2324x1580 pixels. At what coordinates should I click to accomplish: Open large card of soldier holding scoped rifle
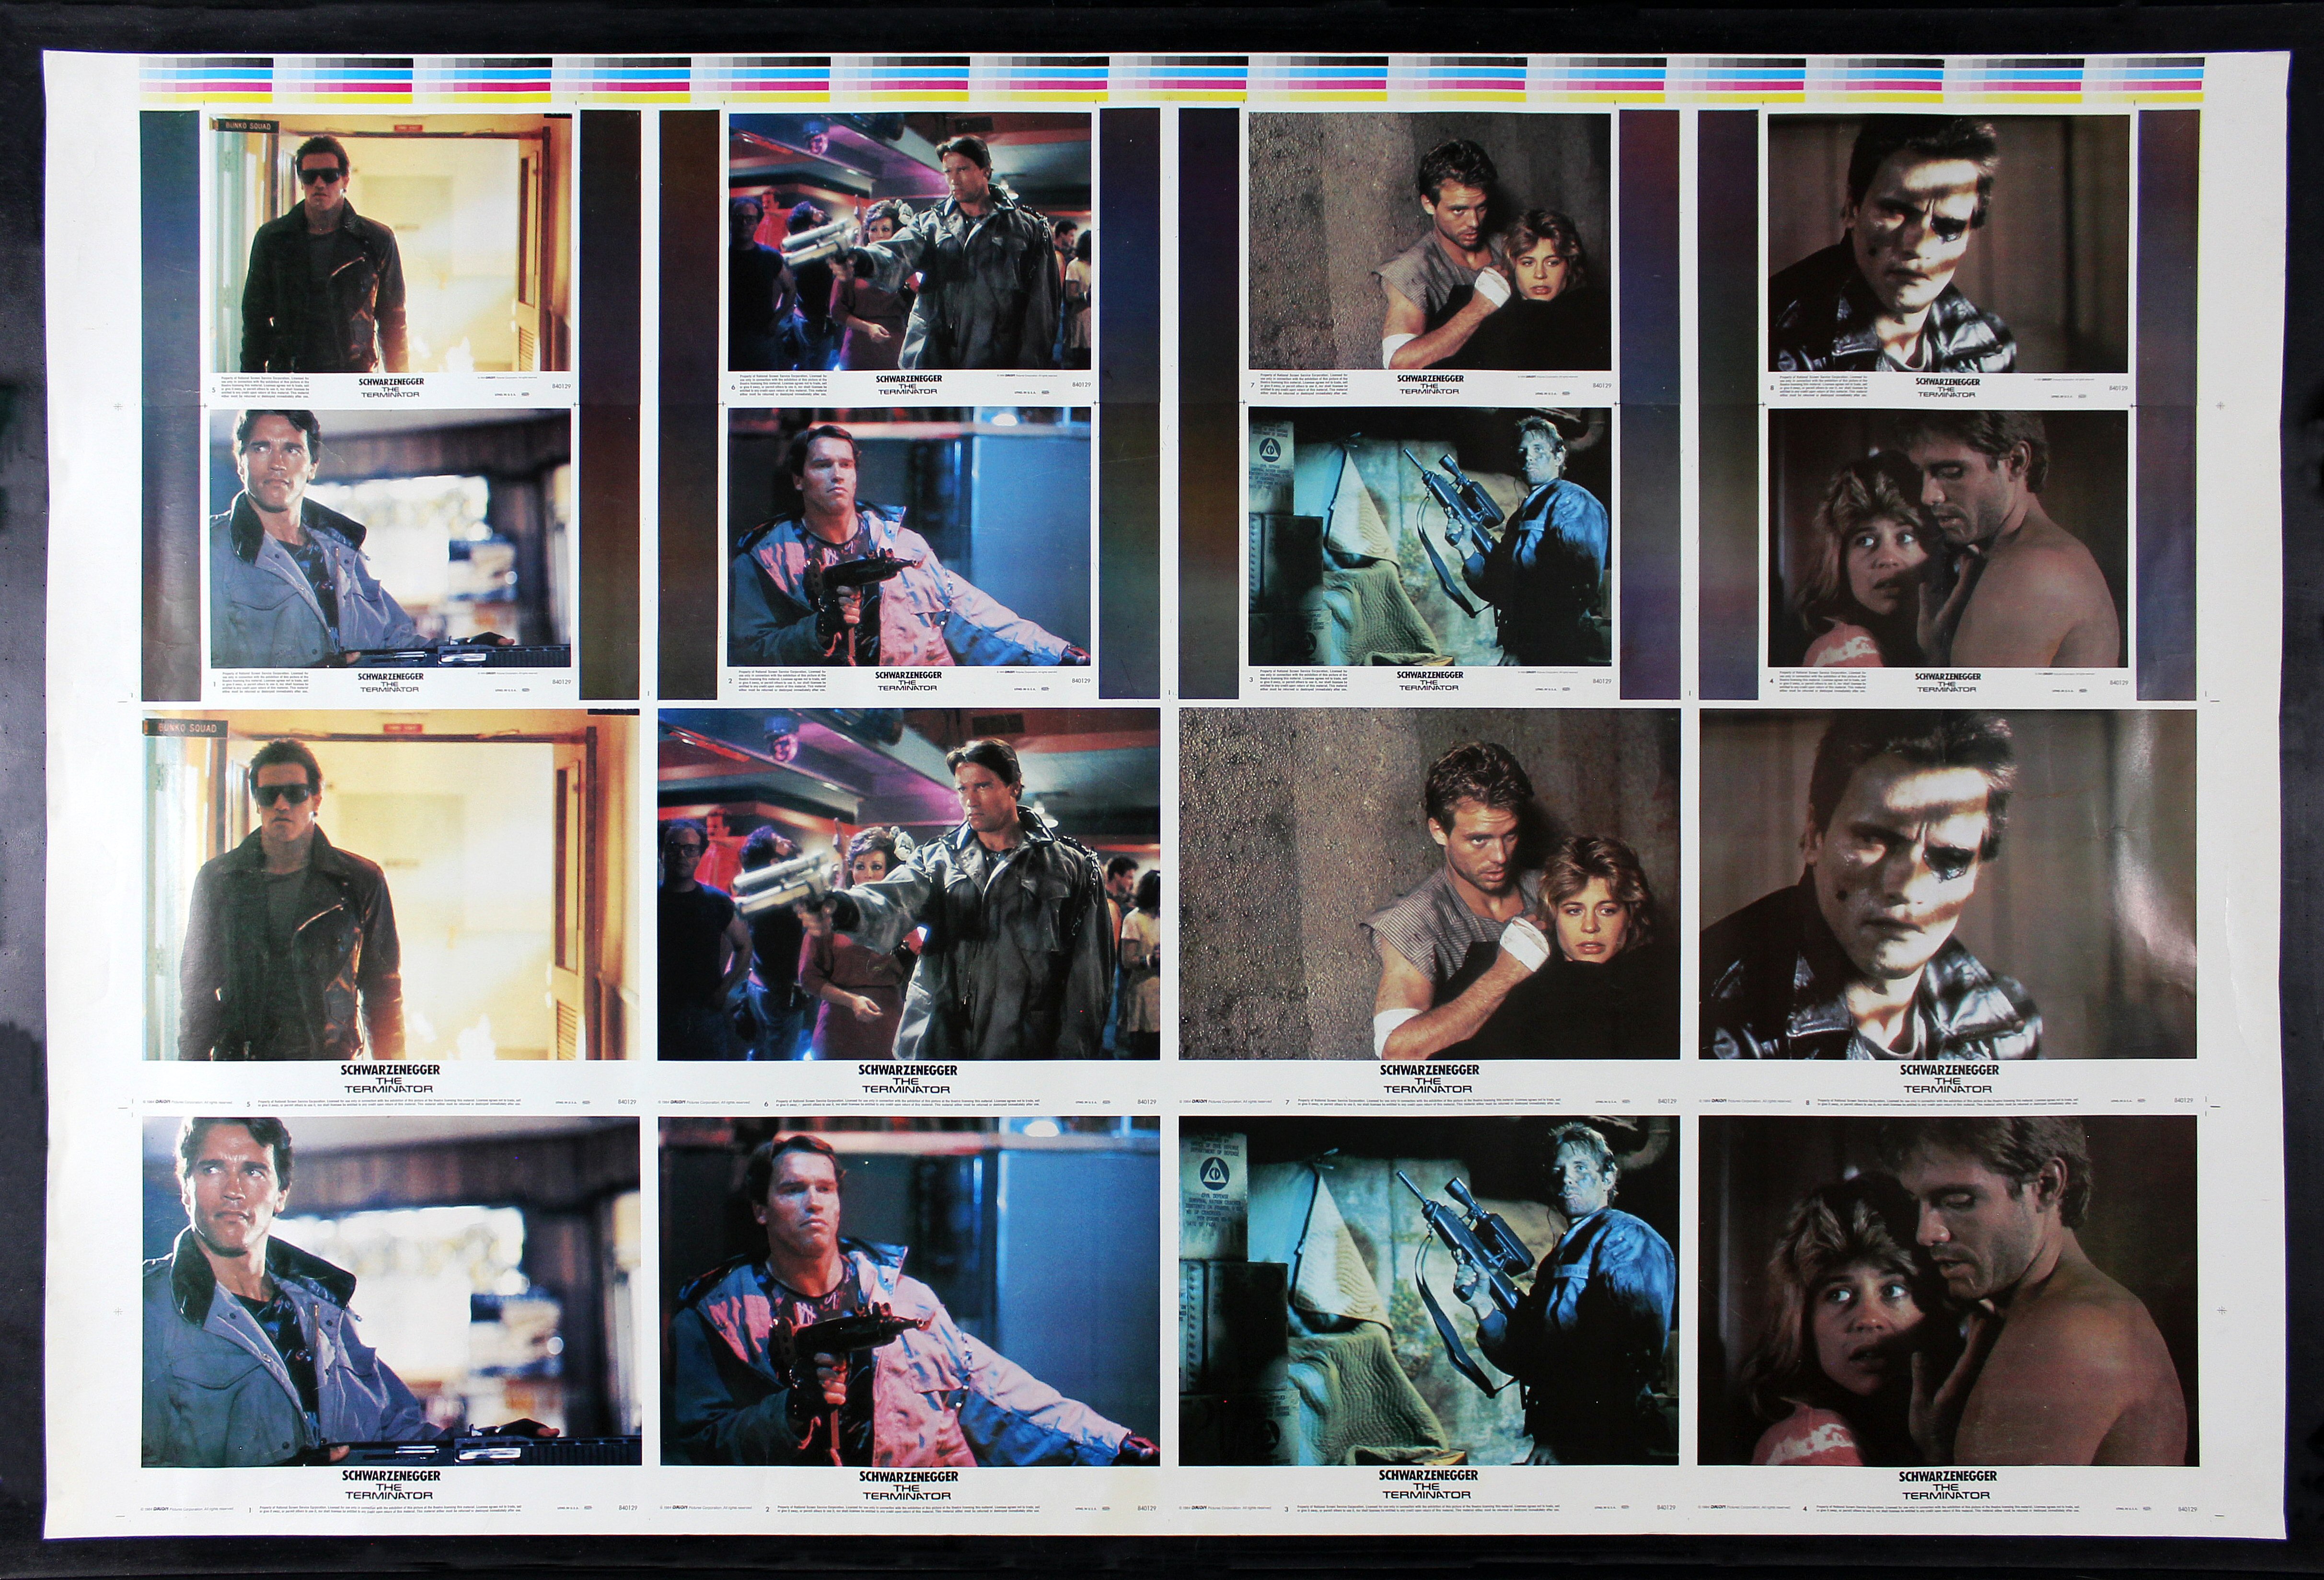[x=1429, y=1291]
